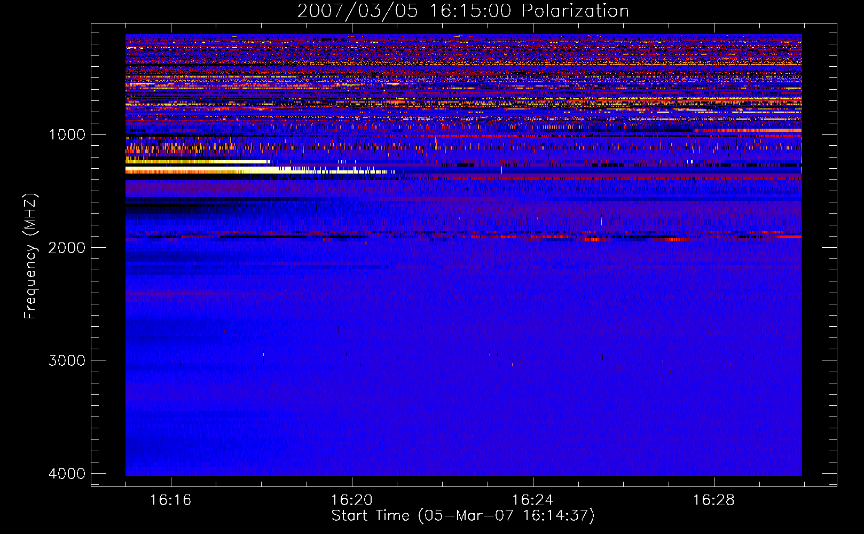Screen dimensions: 864x534
Task: Select the '1000' frequency axis label
Action: tap(67, 134)
